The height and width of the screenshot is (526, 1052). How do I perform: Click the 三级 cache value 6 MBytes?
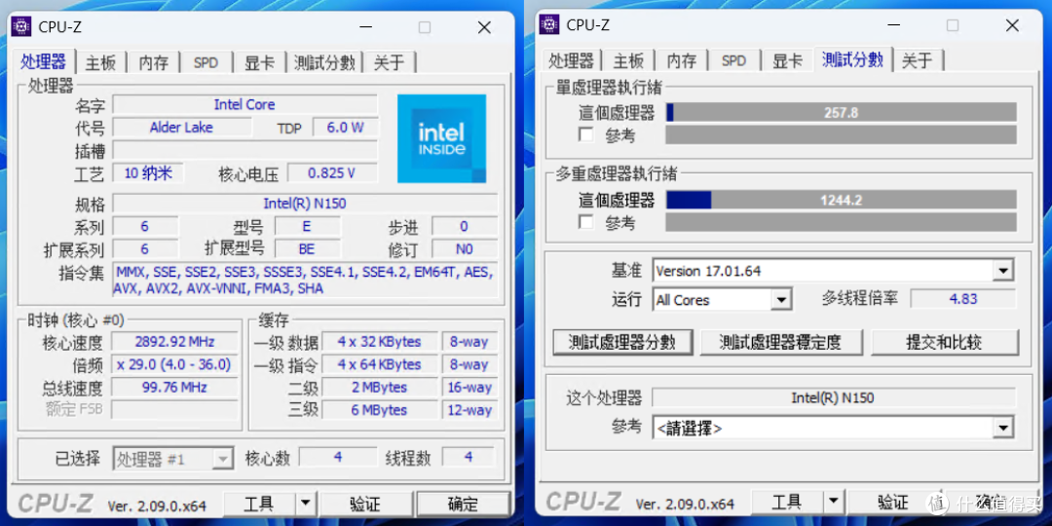tap(380, 410)
